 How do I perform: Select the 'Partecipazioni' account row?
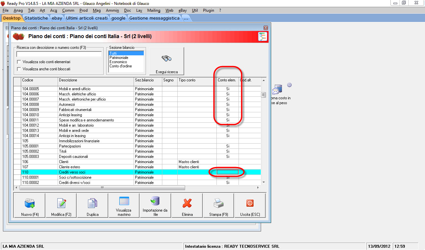[137, 146]
